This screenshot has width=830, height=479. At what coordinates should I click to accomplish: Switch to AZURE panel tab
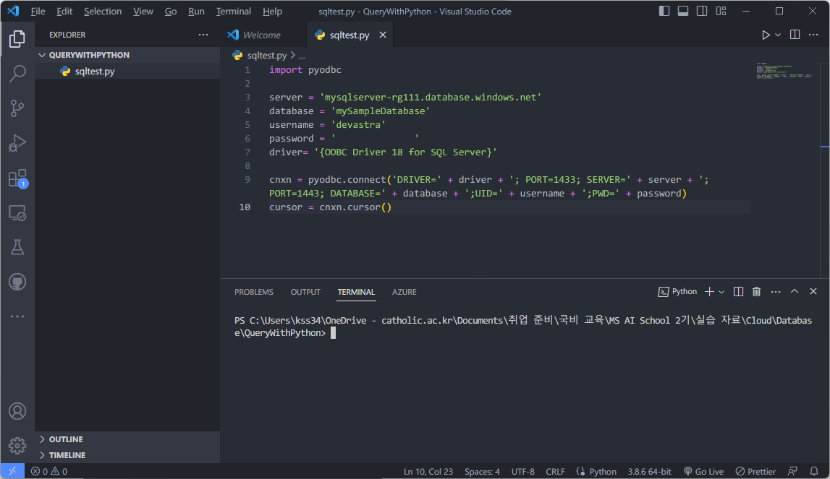tap(404, 292)
